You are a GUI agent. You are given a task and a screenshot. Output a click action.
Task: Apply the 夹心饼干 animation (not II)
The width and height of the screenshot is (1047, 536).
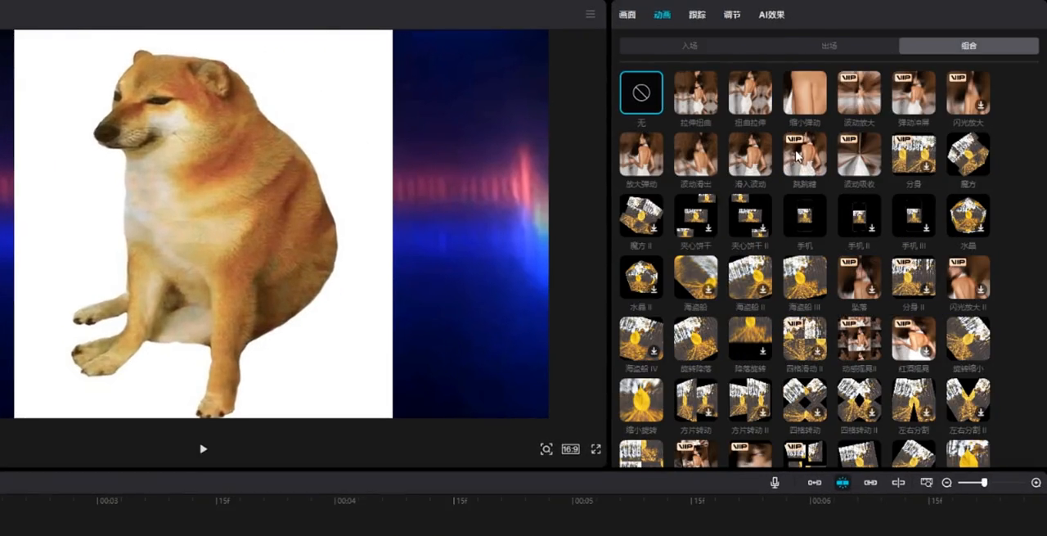coord(696,215)
